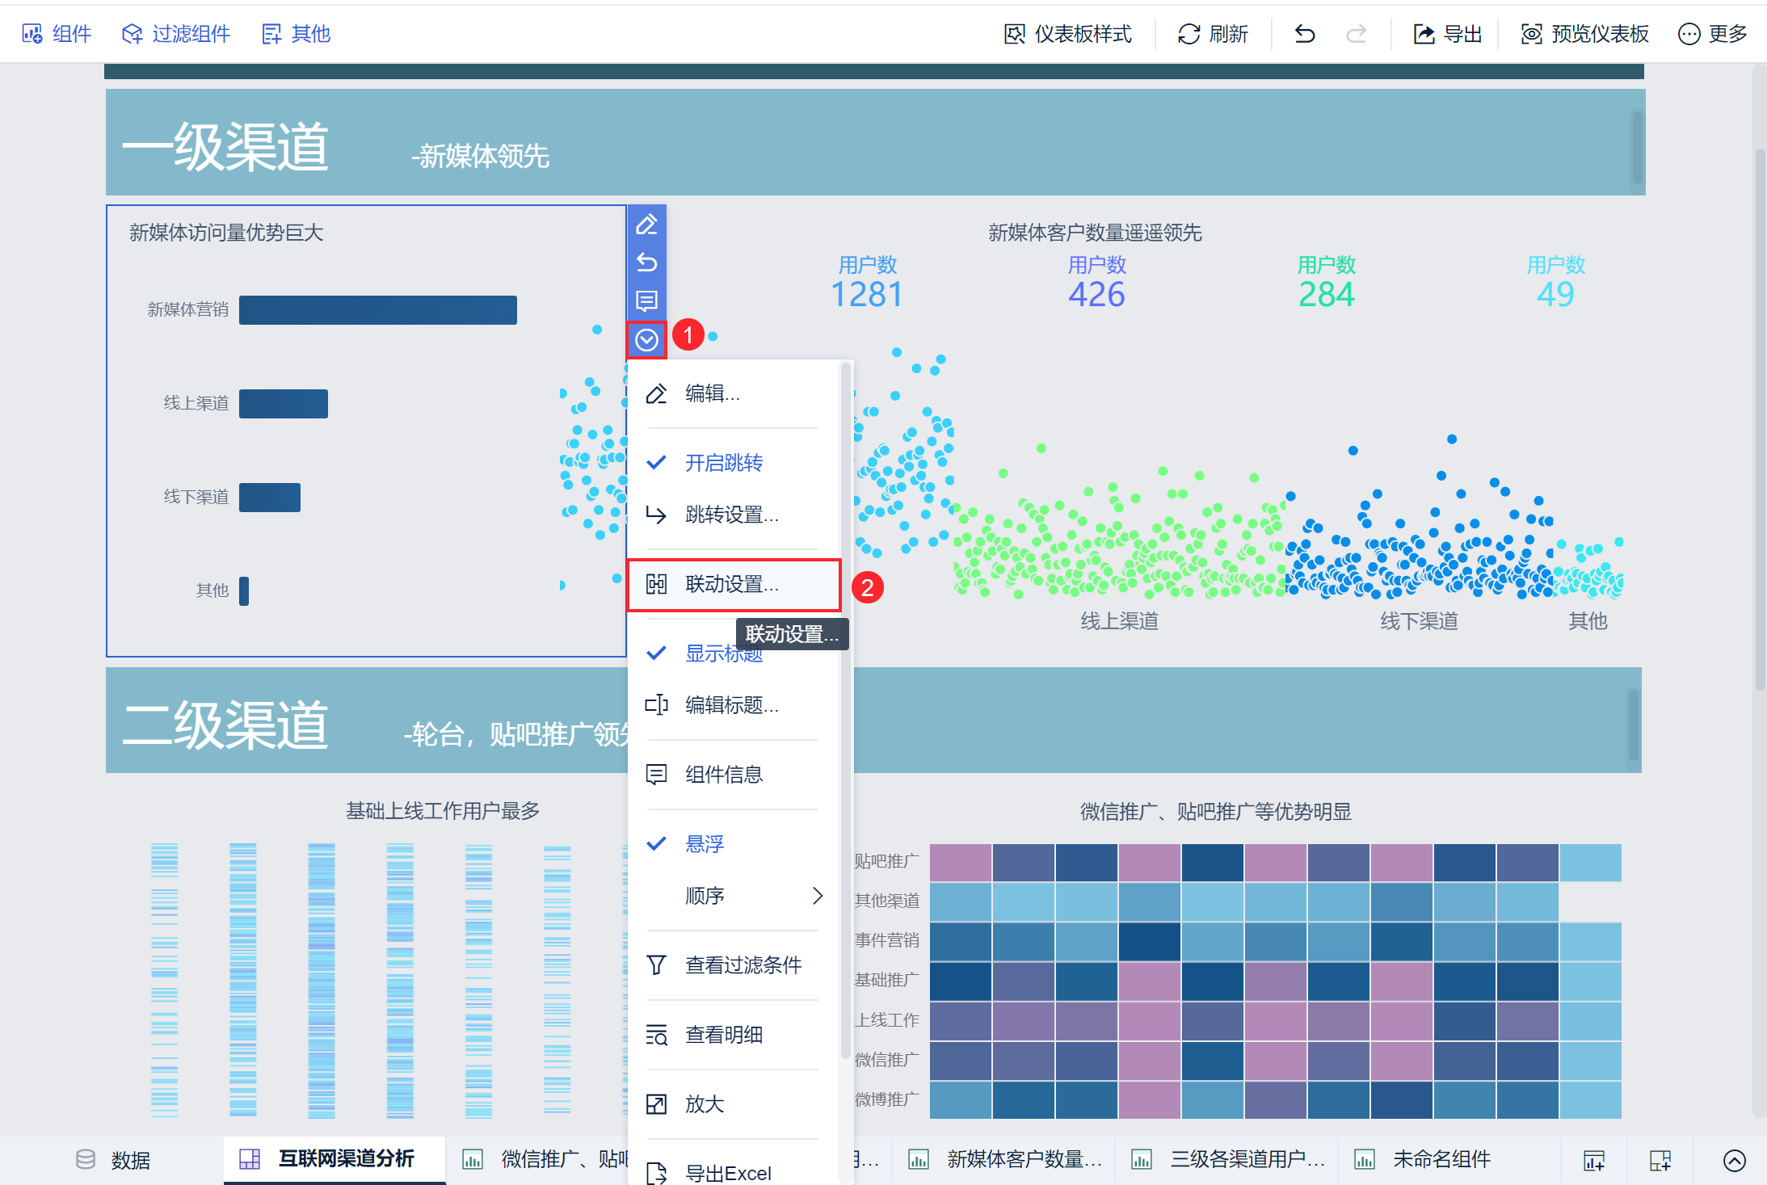
Task: Toggle the 显示标题 show title option
Action: tap(734, 653)
